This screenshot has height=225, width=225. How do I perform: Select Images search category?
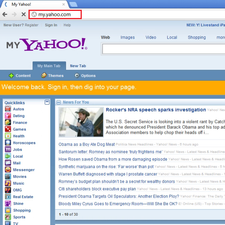[x=127, y=37]
